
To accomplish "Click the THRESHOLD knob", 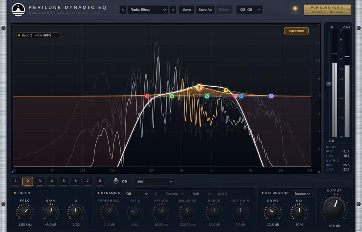I will pos(108,212).
